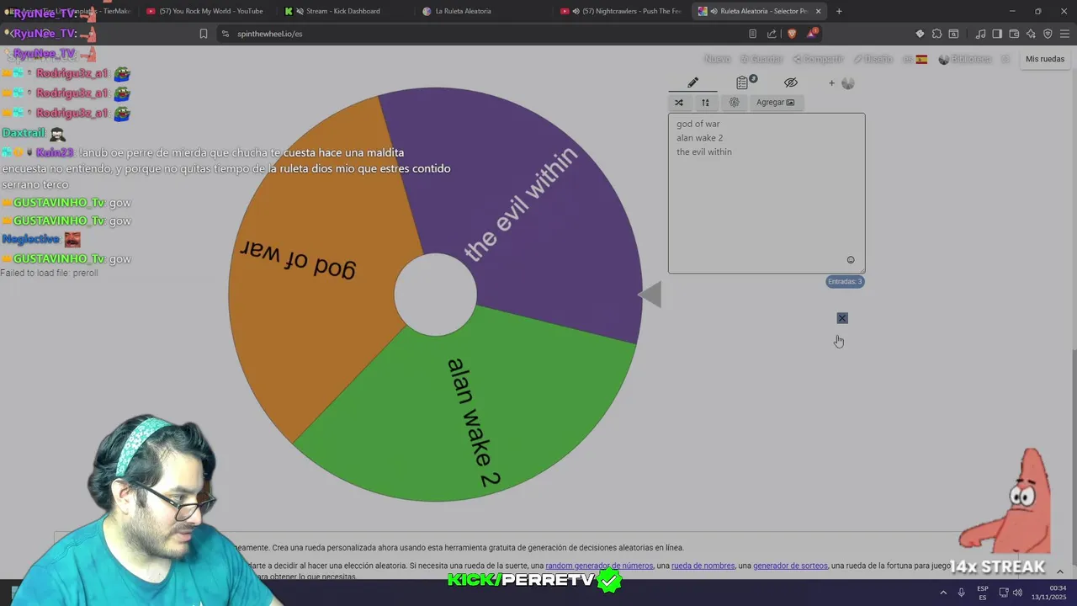The width and height of the screenshot is (1077, 606).
Task: Open the language selector with Spanish flag
Action: (x=915, y=59)
